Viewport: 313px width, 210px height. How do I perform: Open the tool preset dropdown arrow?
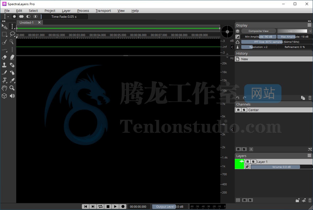pyautogui.click(x=8, y=16)
